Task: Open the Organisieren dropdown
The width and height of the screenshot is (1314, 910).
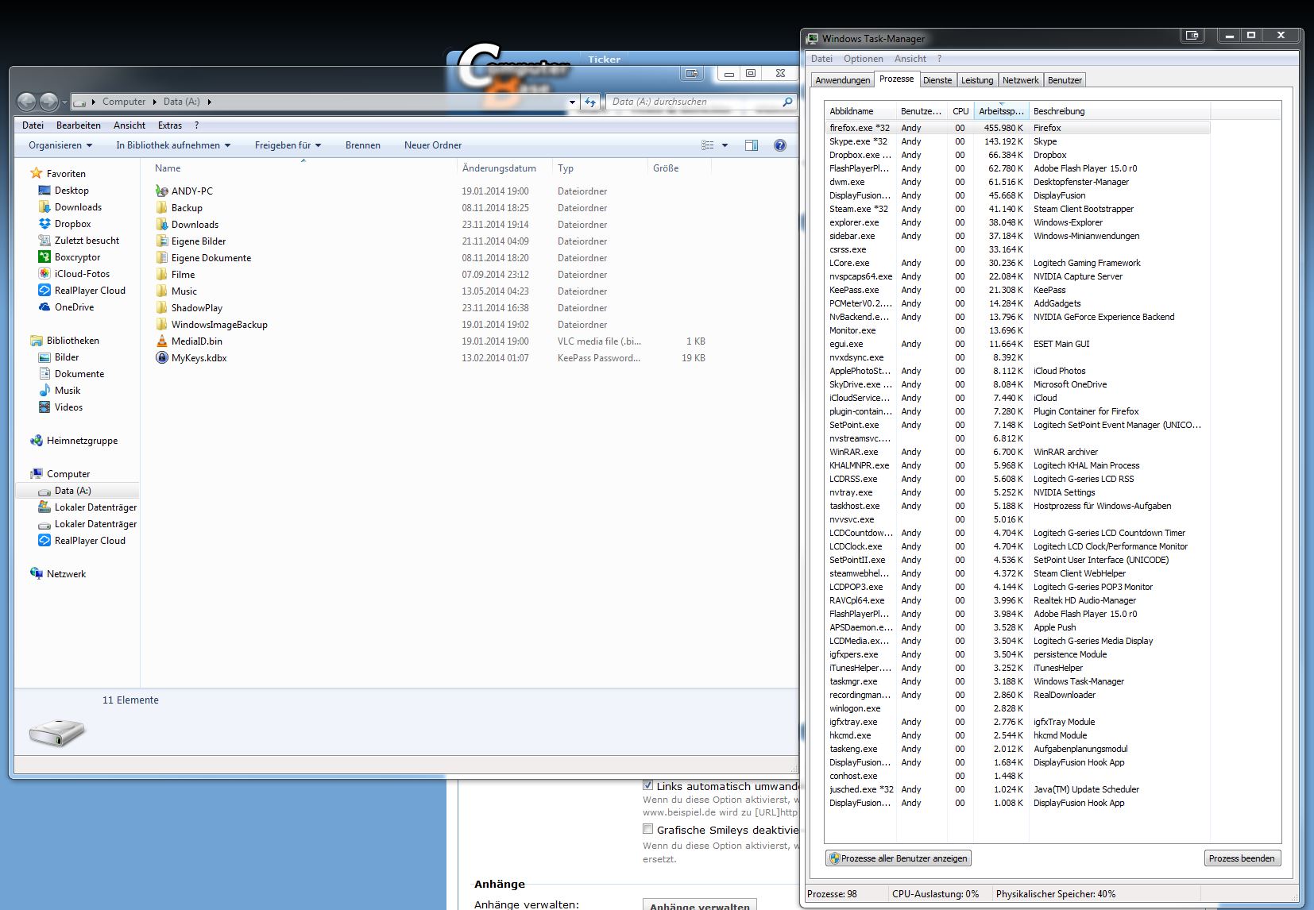Action: point(60,145)
